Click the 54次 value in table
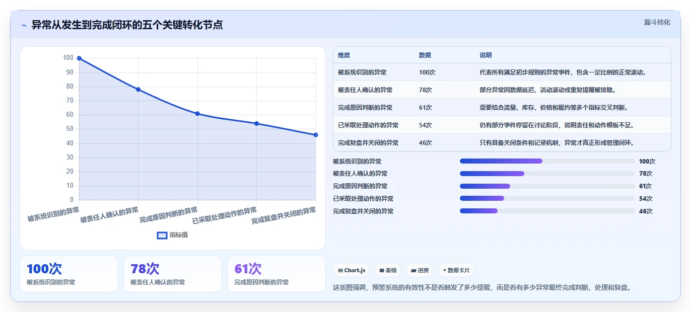This screenshot has width=691, height=312. [426, 125]
